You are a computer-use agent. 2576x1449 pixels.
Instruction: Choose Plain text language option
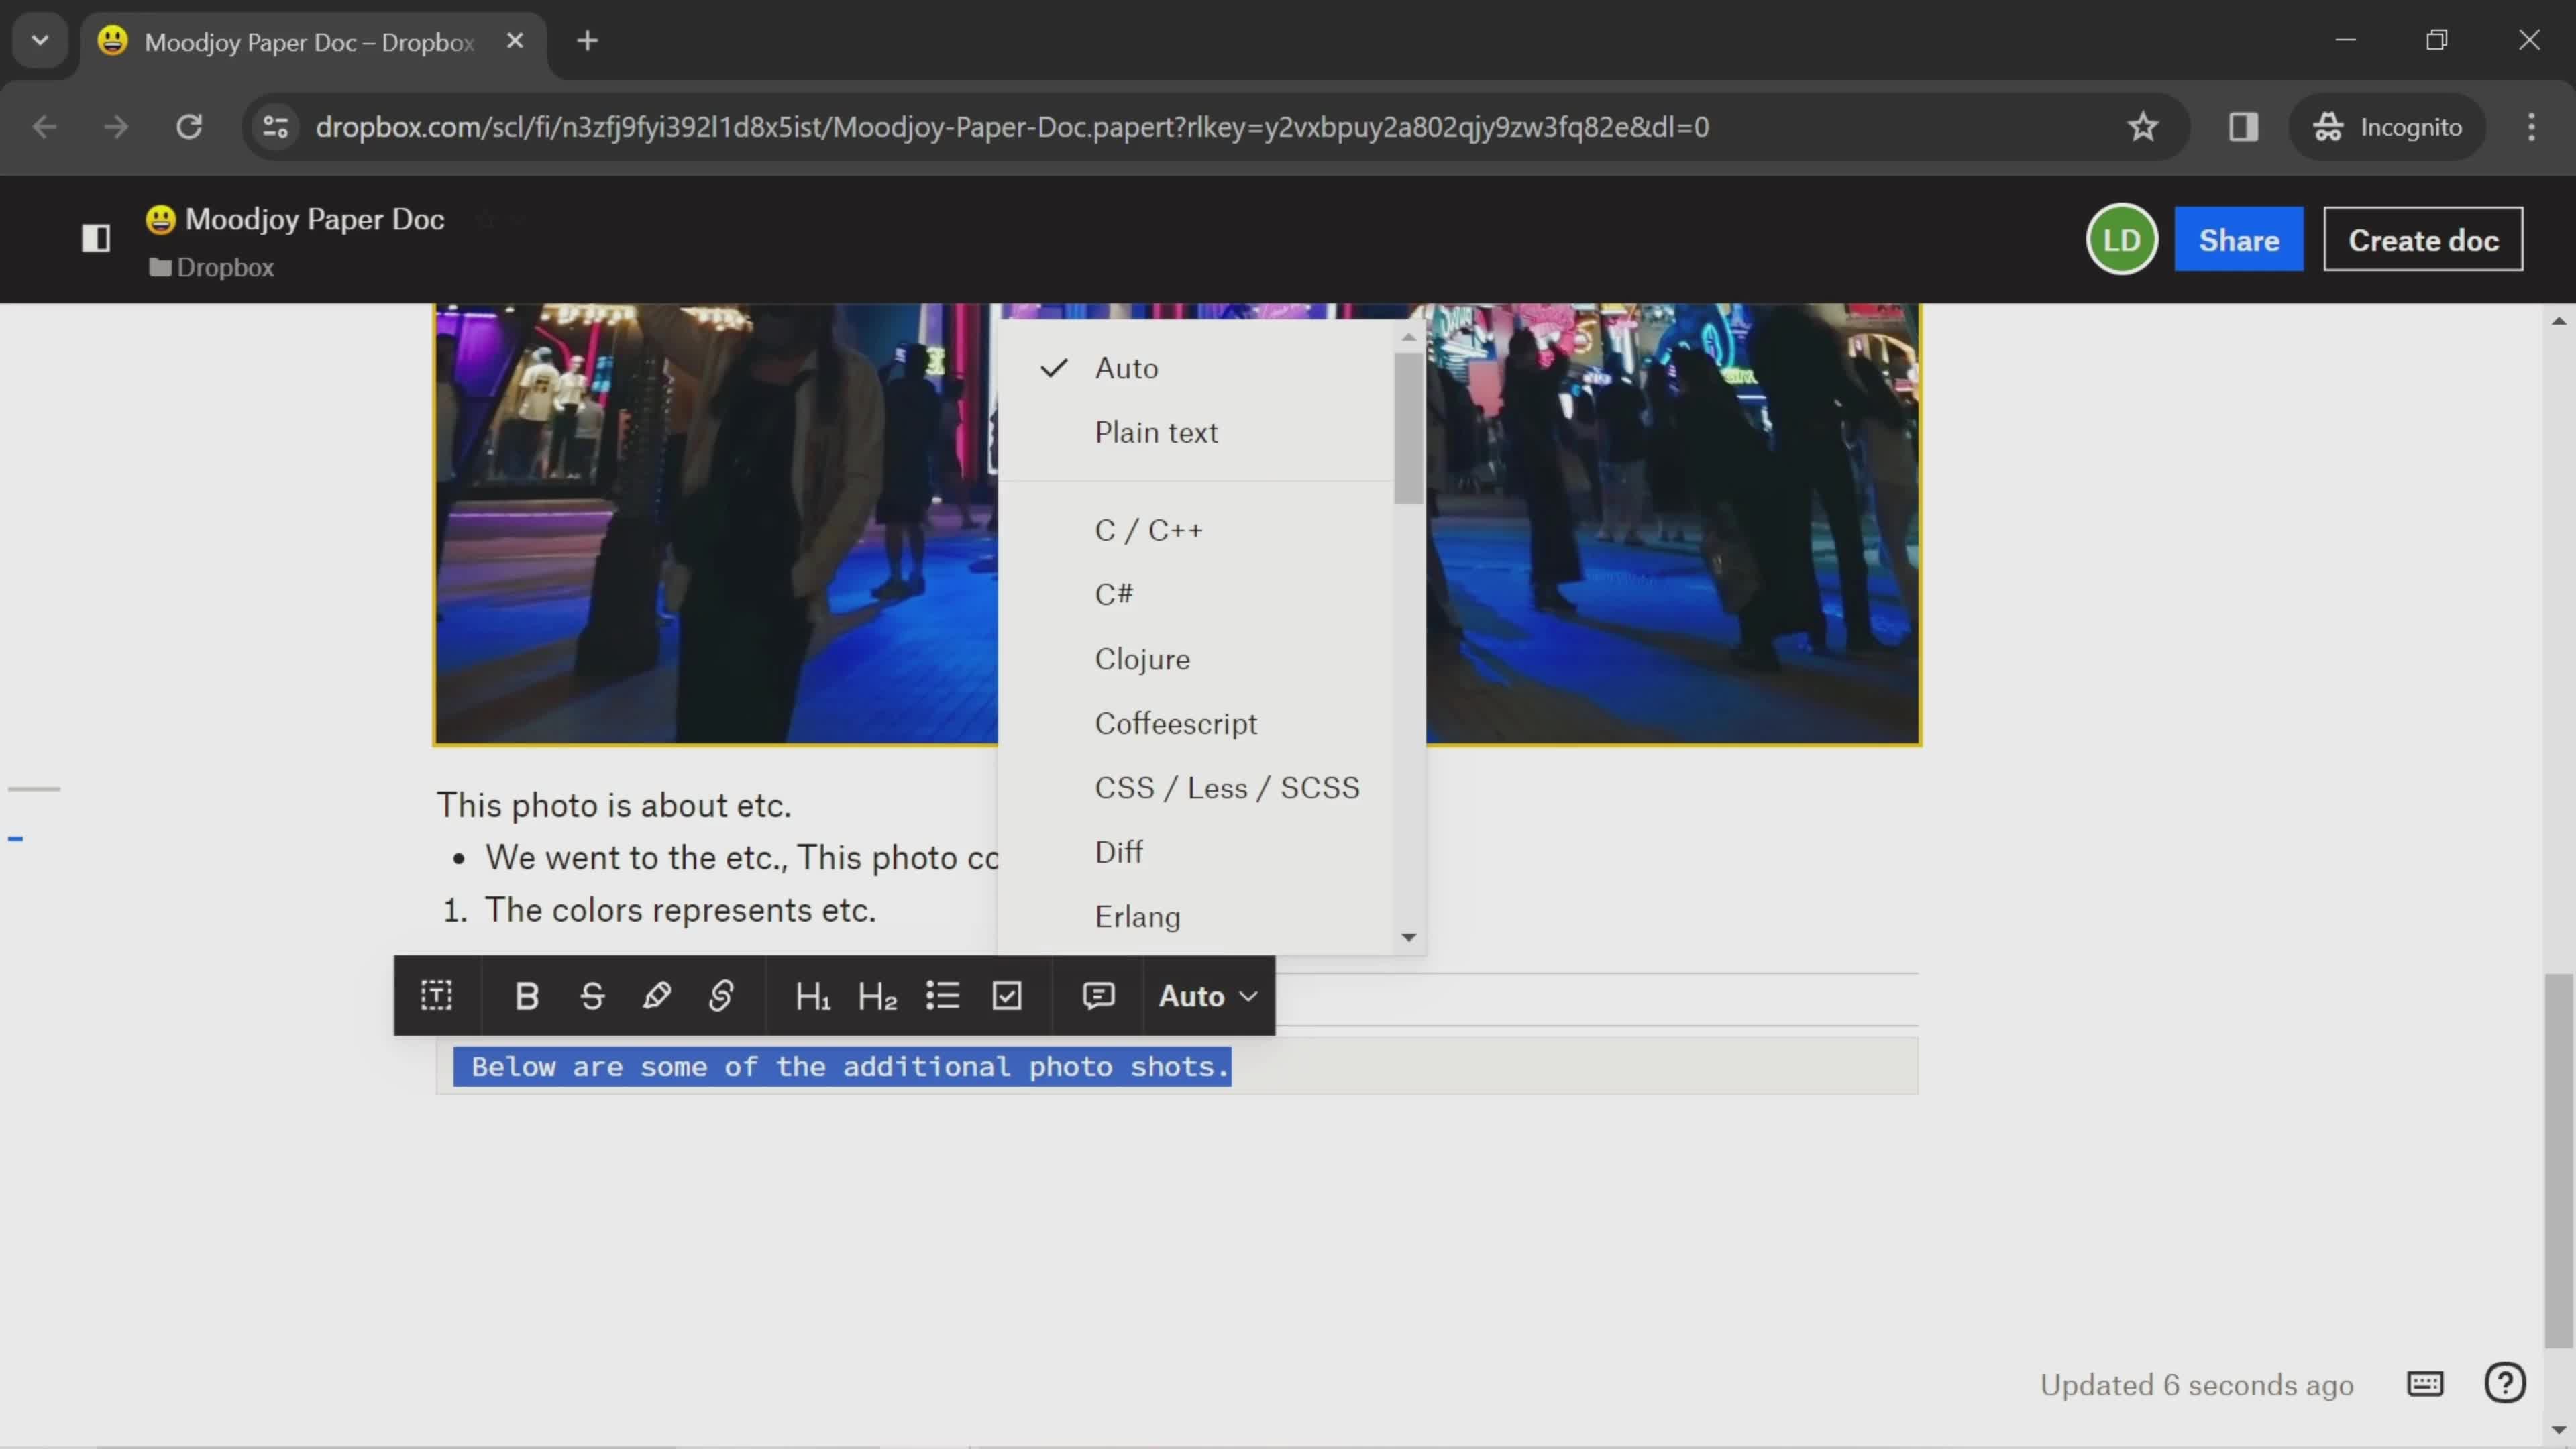[1196, 433]
